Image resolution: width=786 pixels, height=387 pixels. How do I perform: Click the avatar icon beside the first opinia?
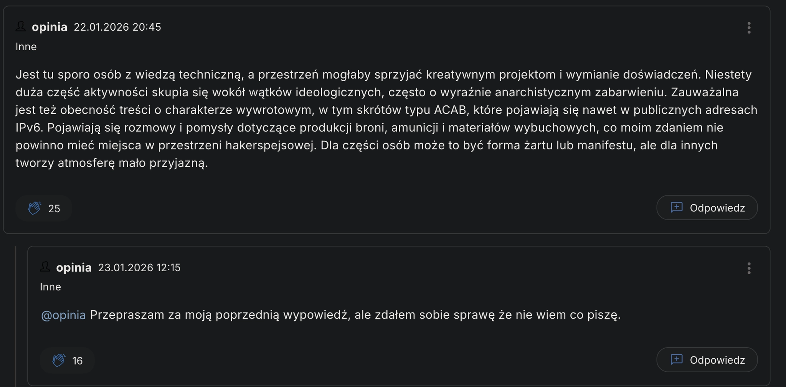point(21,26)
